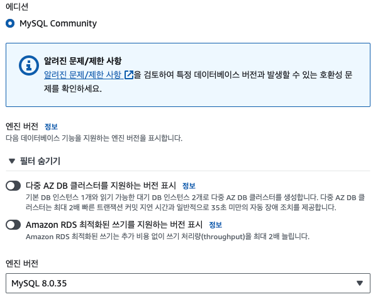Click the 에디션 section label

pyautogui.click(x=17, y=6)
